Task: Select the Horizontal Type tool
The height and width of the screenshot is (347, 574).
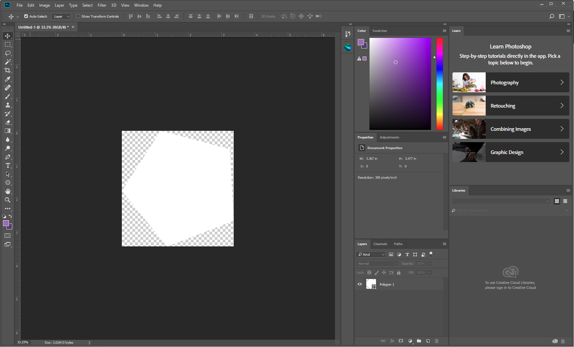Action: pos(8,165)
